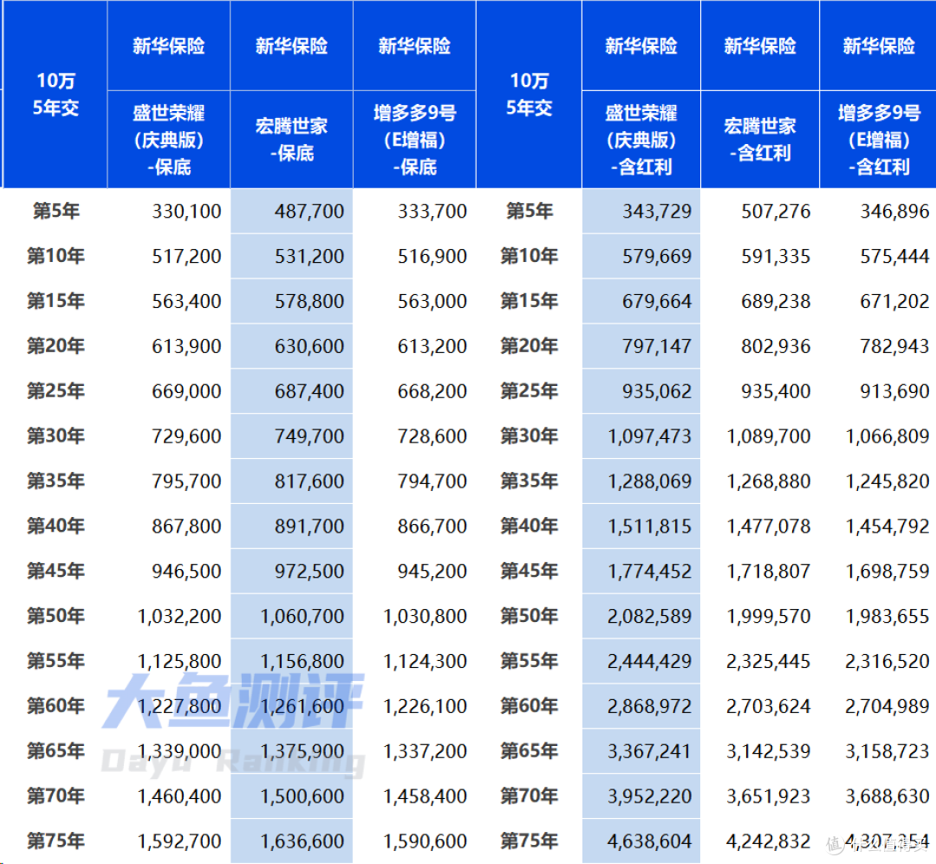Click the value 679,664

click(x=657, y=301)
